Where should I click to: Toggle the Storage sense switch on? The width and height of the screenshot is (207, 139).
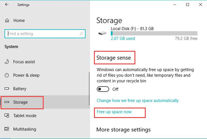(x=103, y=89)
